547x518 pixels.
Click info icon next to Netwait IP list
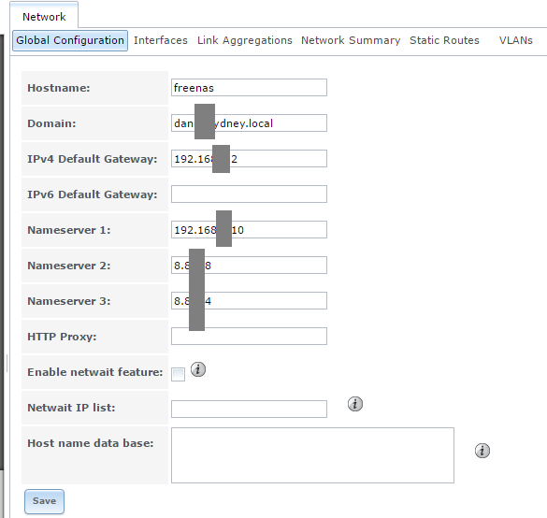click(355, 404)
